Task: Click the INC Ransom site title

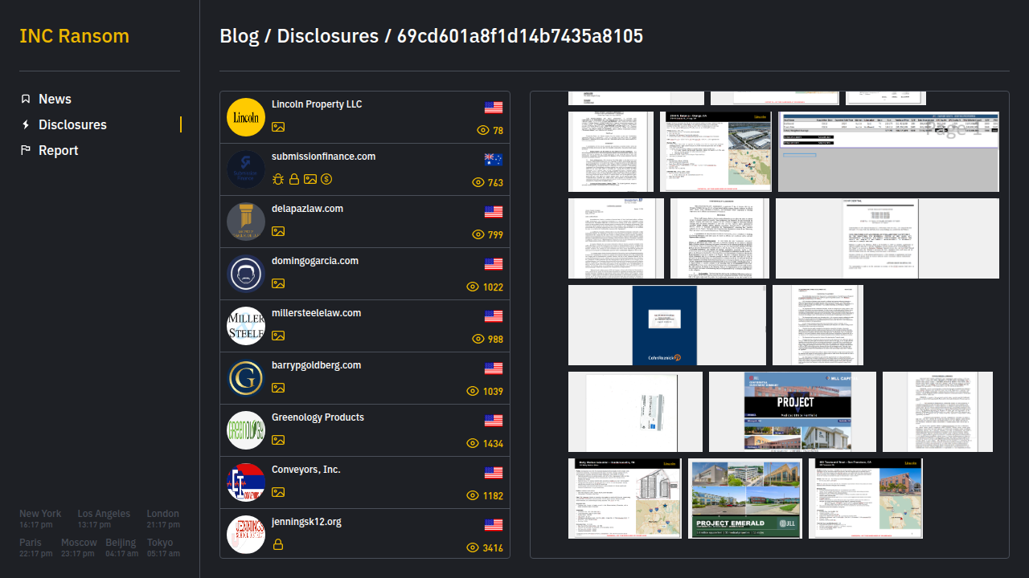Action: (x=74, y=36)
